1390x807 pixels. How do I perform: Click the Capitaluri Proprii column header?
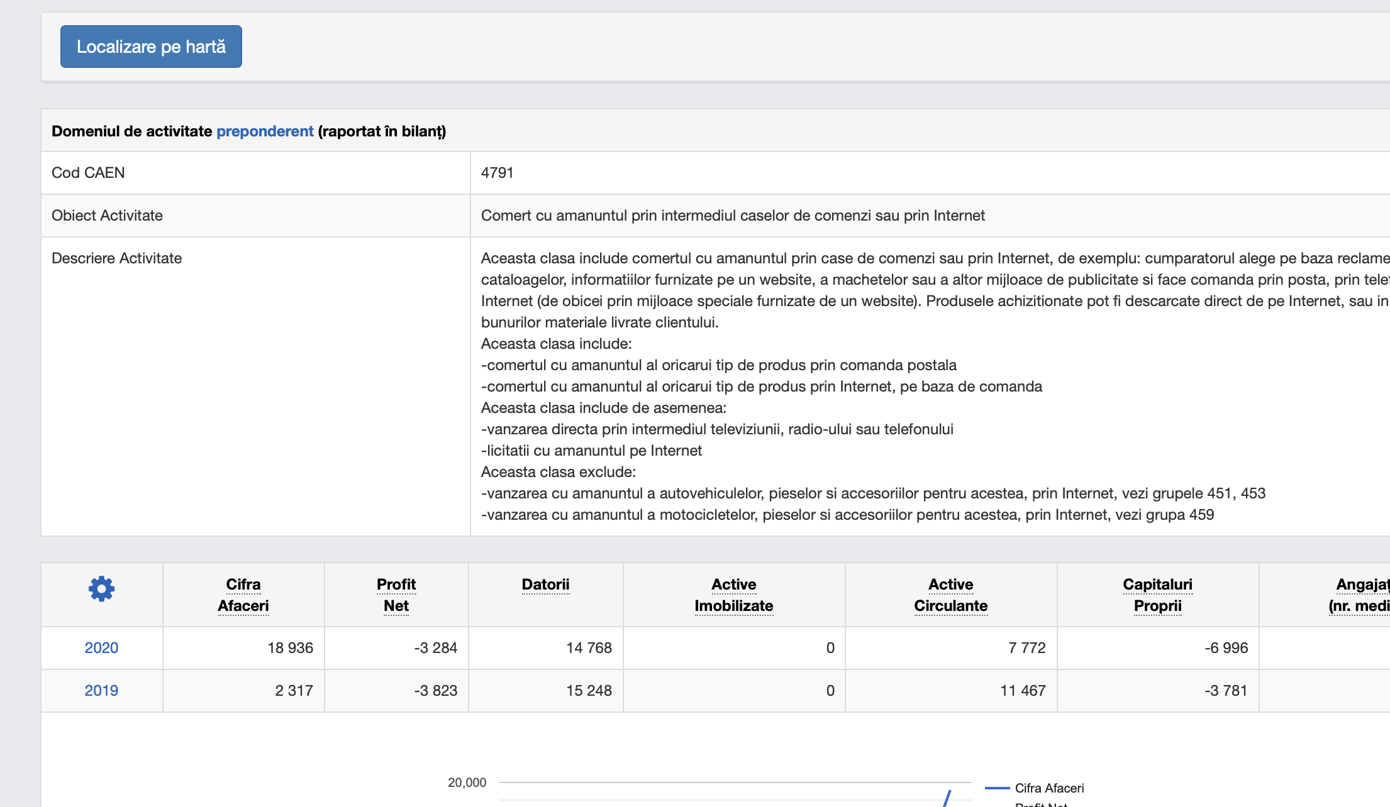(1157, 595)
